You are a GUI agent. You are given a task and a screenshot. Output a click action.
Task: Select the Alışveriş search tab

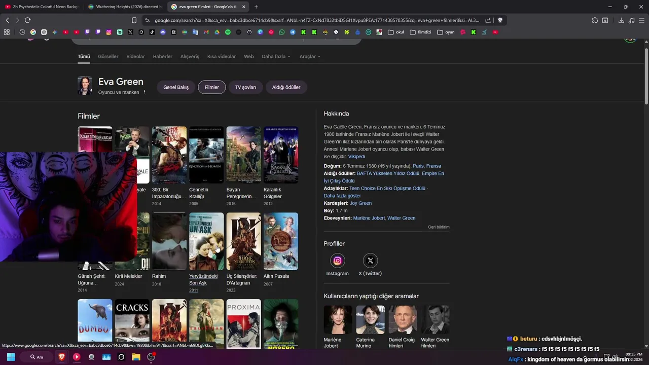coord(190,56)
